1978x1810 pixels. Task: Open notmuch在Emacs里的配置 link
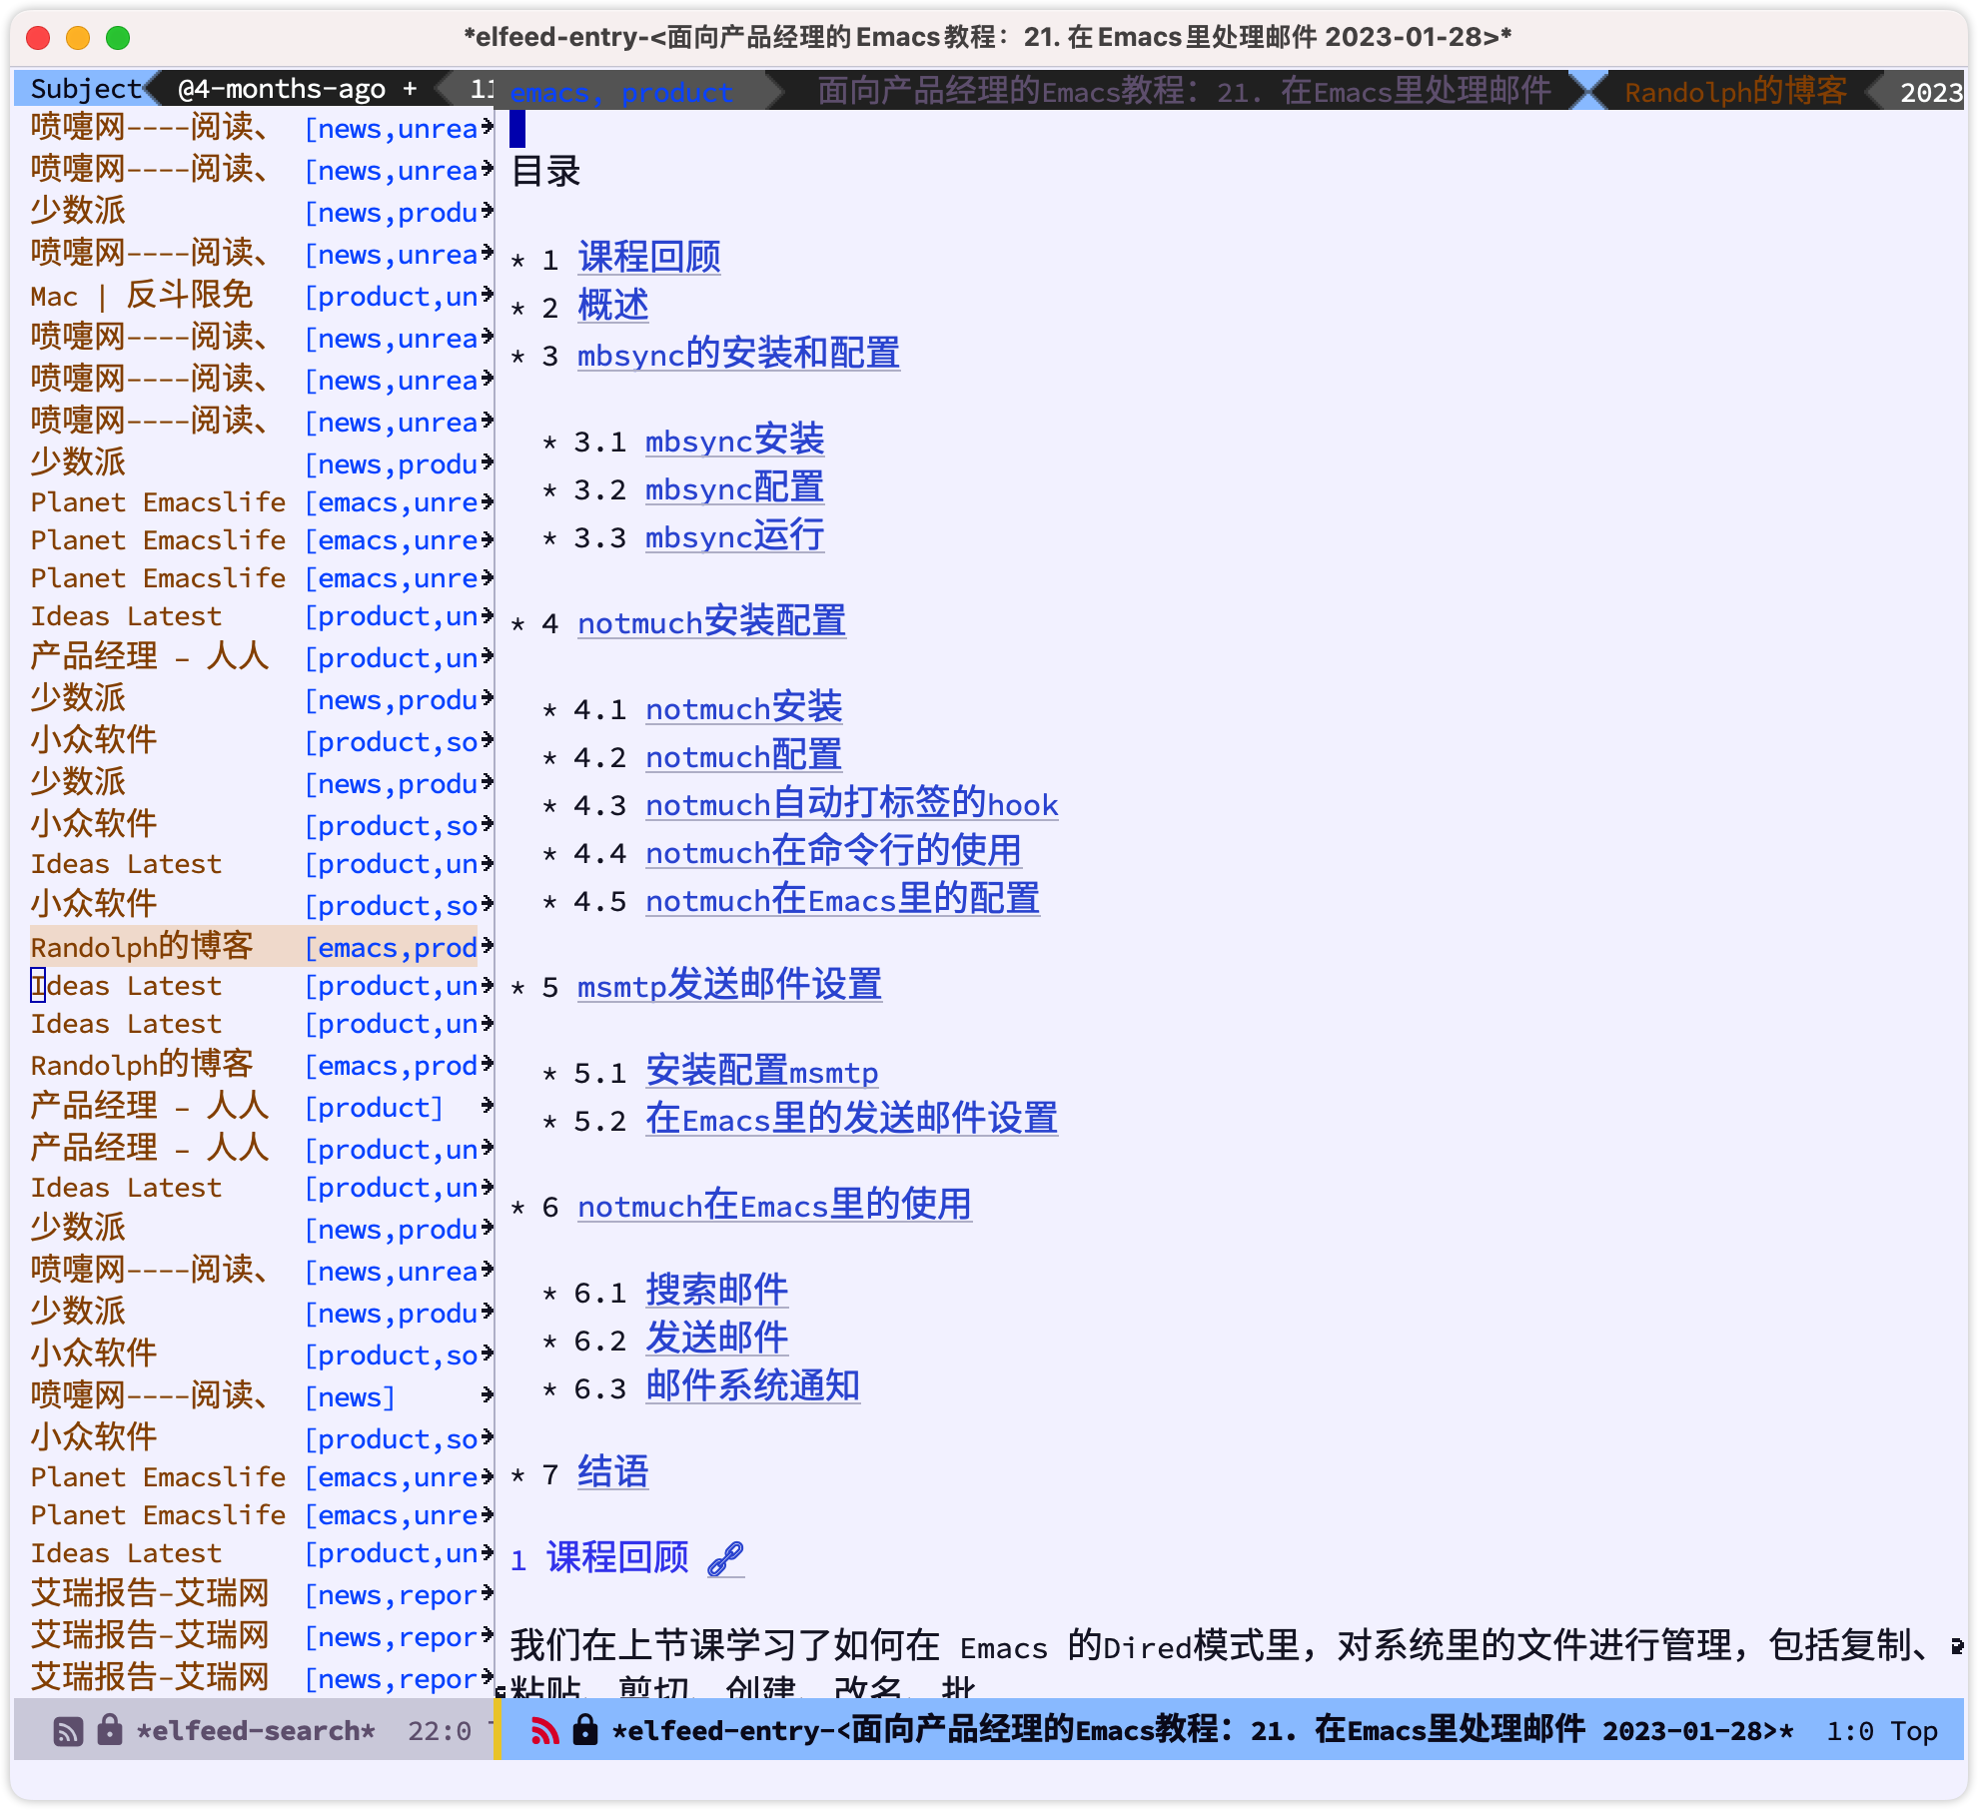(x=842, y=899)
